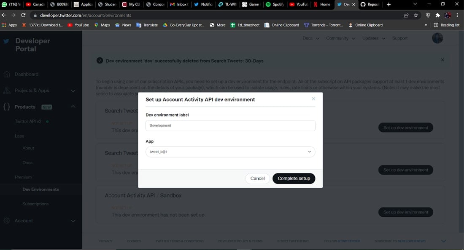The image size is (464, 250).
Task: Switch to the Inbox Gmail tab
Action: (179, 5)
